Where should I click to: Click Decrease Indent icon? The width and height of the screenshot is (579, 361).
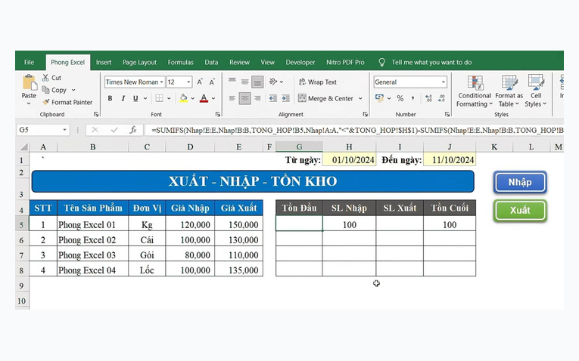click(x=273, y=98)
